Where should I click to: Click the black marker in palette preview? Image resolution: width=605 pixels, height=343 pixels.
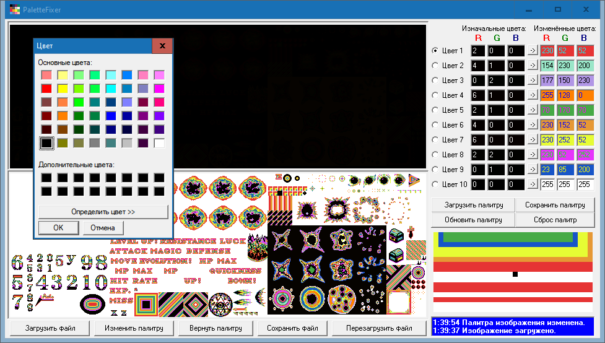[515, 274]
